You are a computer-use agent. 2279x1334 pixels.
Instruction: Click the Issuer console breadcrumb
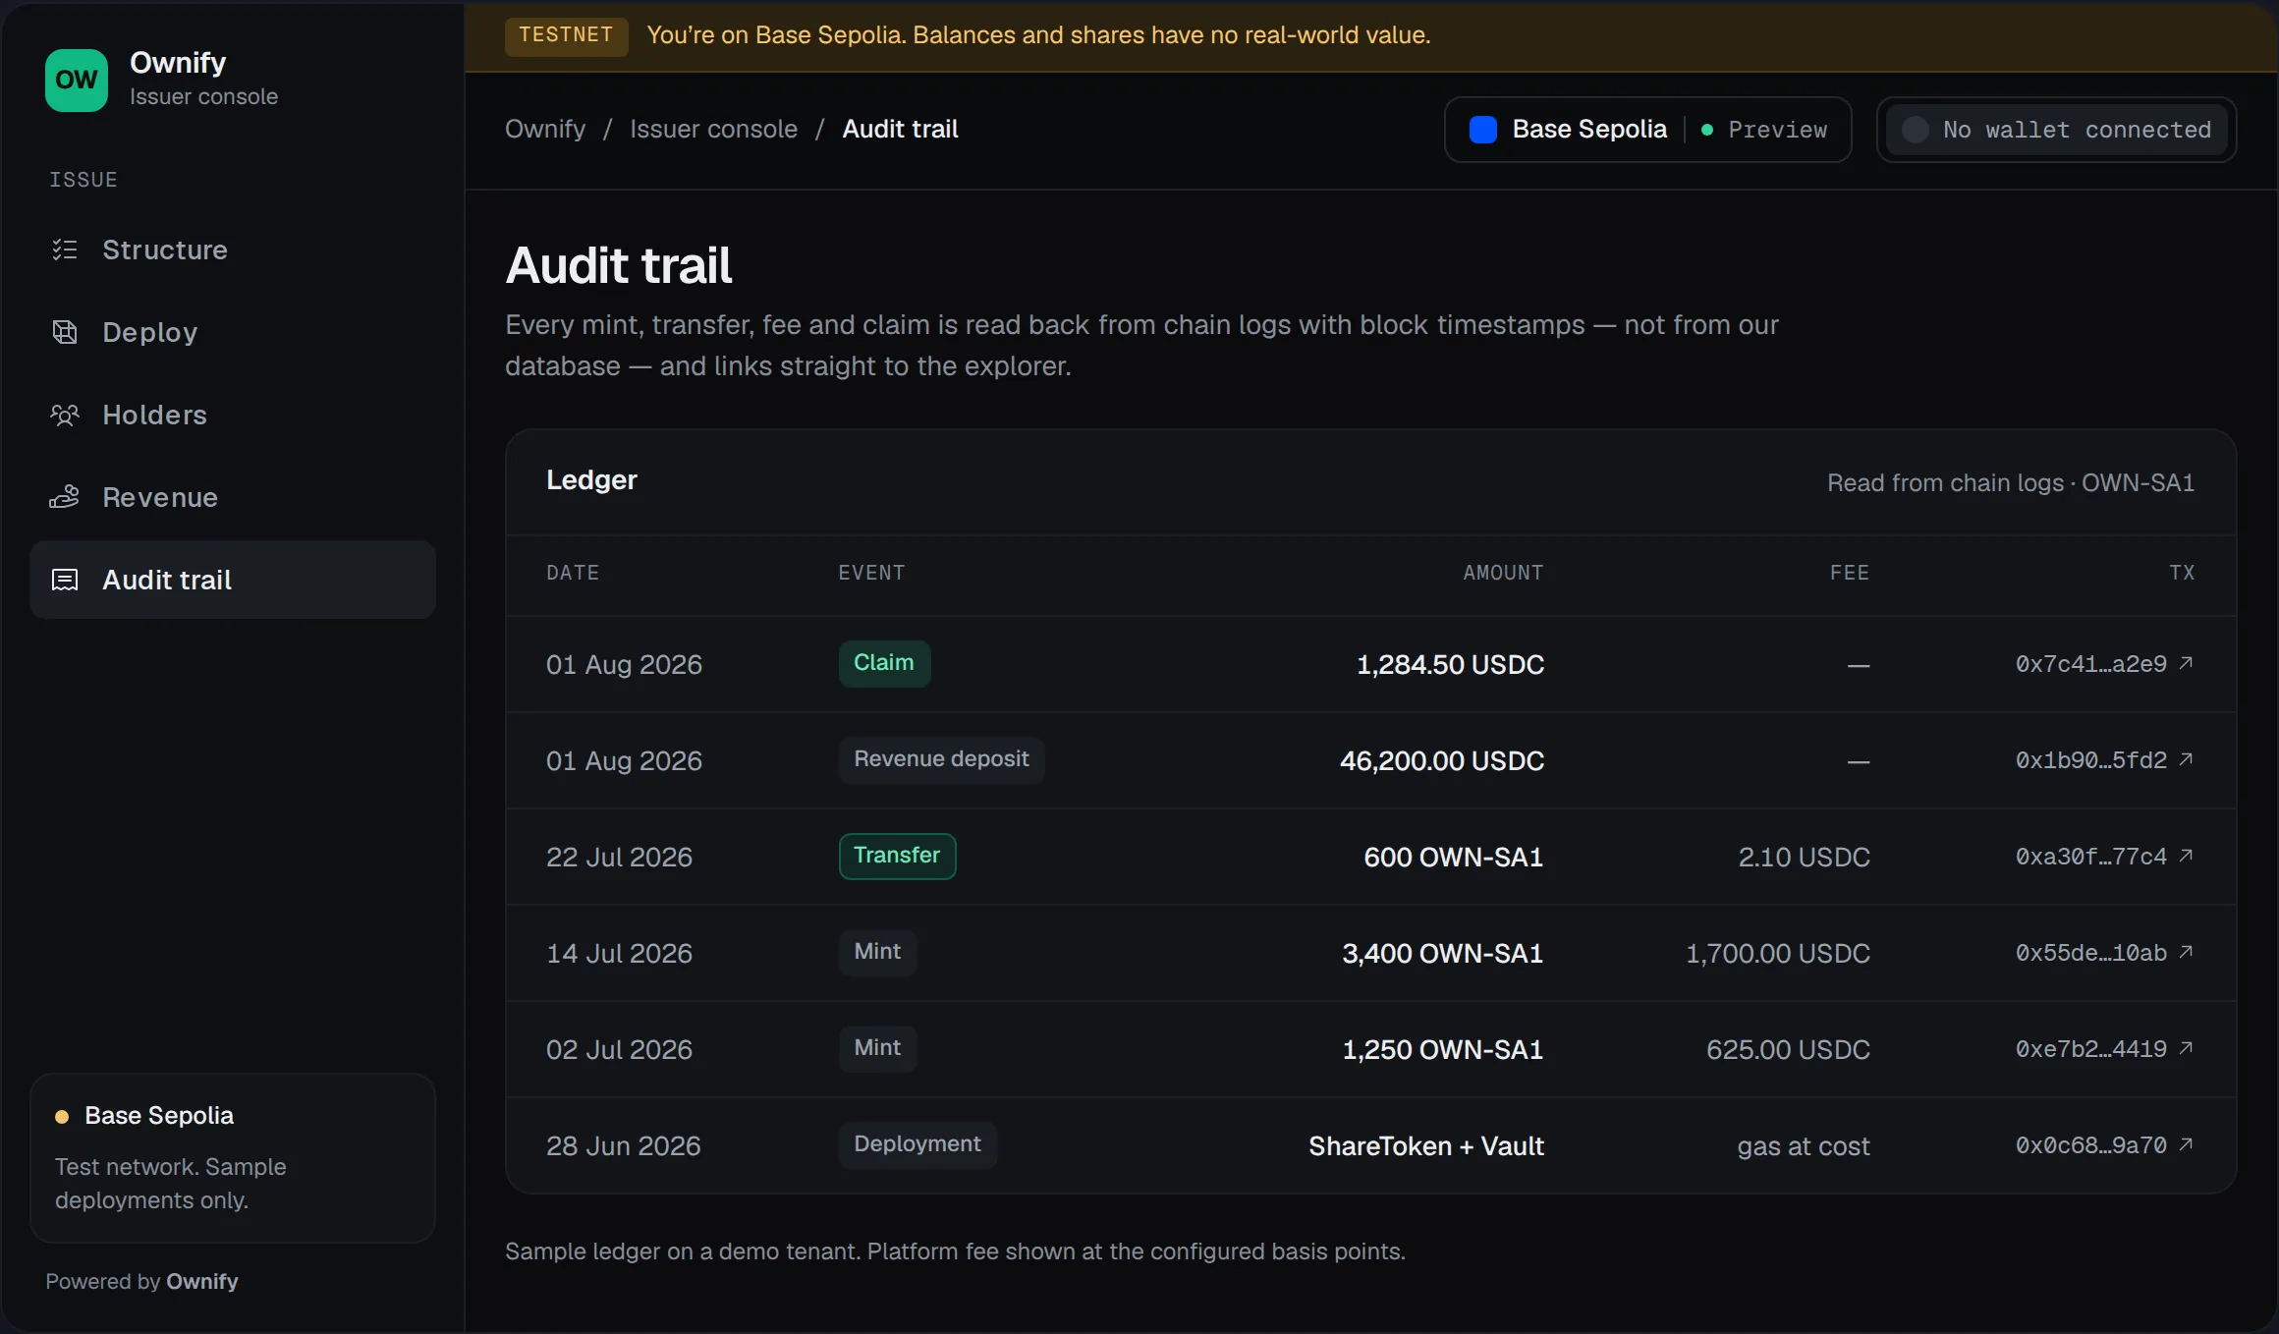pos(713,129)
